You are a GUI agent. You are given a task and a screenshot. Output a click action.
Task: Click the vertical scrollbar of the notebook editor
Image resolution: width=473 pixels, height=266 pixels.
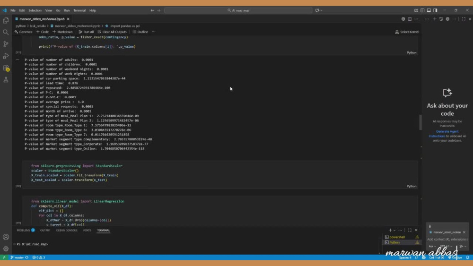click(420, 122)
